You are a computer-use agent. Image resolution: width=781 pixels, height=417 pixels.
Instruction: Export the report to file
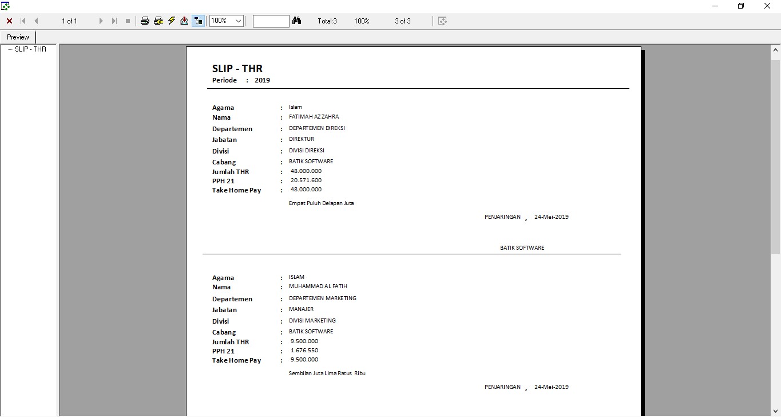tap(184, 21)
